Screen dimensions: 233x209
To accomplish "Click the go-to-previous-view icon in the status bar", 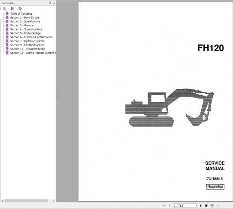I will pyautogui.click(x=212, y=206).
